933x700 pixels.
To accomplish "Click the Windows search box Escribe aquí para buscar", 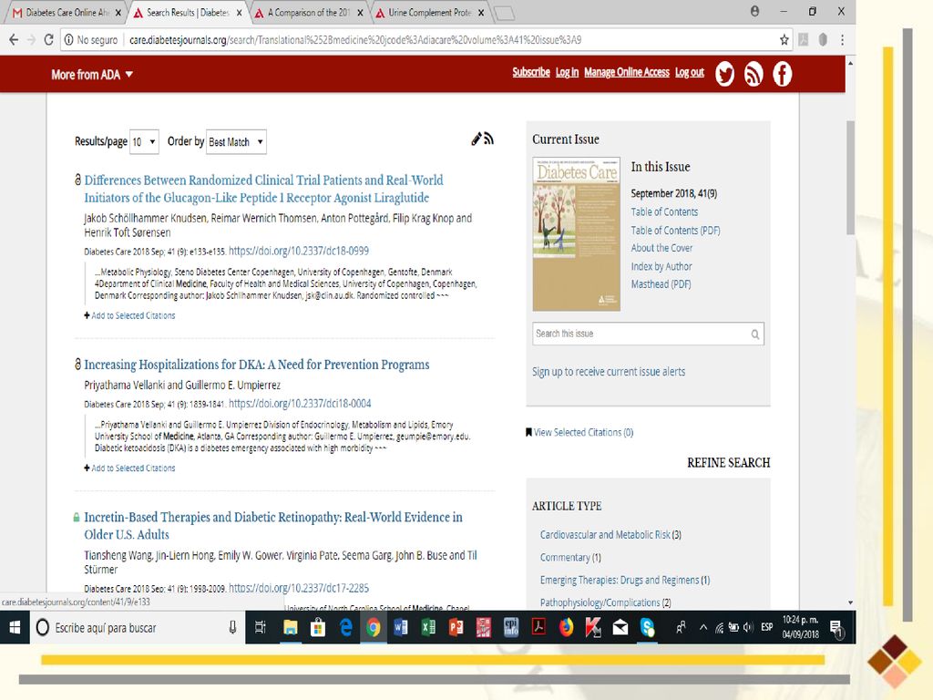I will coord(137,627).
